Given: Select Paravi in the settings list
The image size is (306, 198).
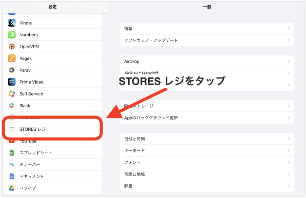Looking at the screenshot, I should 53,70.
